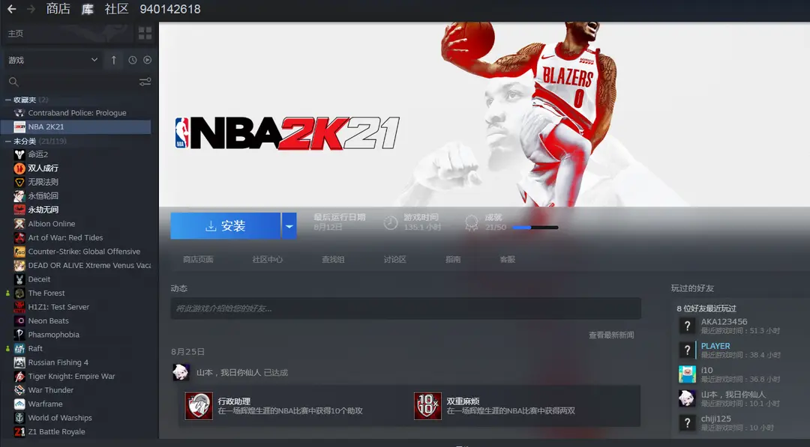Viewport: 810px width, 447px height.
Task: Switch library to grid view icon
Action: coord(145,34)
